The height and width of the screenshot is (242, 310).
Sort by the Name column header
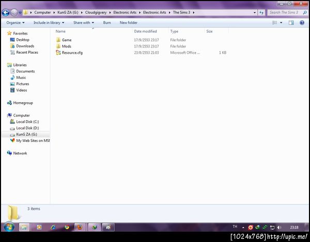coord(60,31)
